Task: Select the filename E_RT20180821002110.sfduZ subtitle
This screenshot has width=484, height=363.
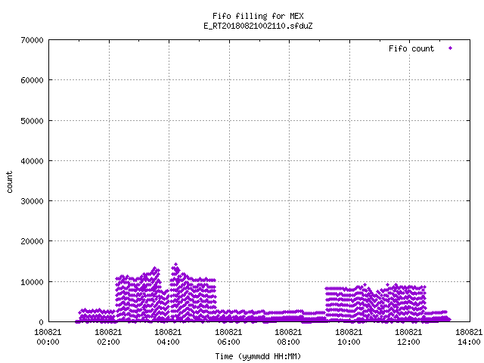Action: pos(258,26)
